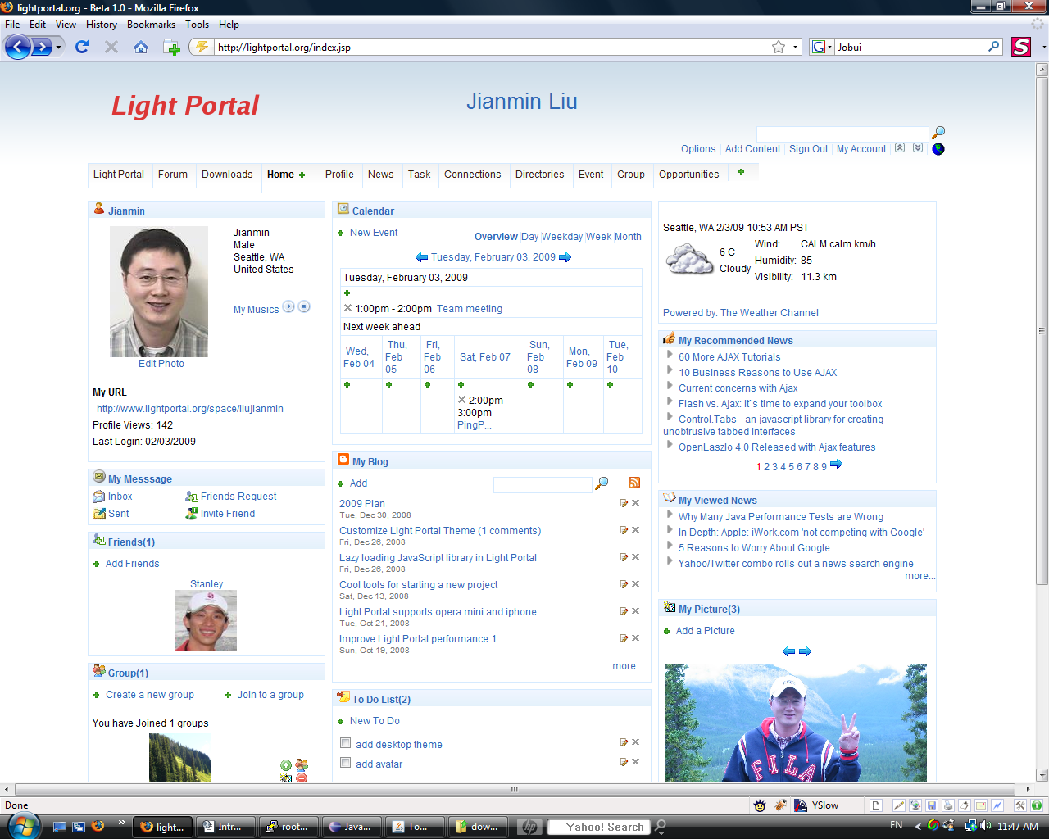Open the search engine dropdown in Firefox
Image resolution: width=1049 pixels, height=839 pixels.
click(820, 47)
